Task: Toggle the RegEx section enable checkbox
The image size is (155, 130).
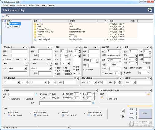Action: [x=24, y=47]
